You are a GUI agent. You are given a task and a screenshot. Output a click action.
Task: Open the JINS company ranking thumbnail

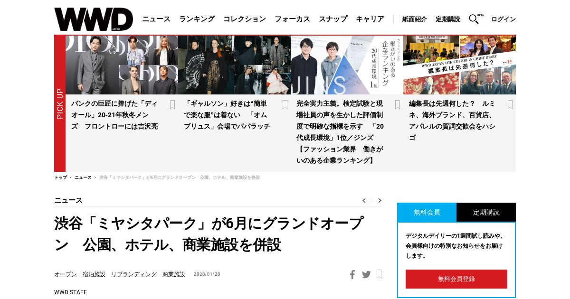tap(347, 65)
